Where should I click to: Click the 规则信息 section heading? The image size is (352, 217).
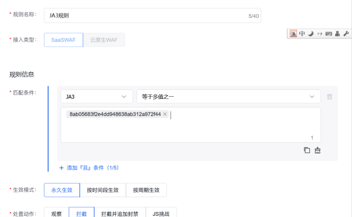(x=22, y=74)
